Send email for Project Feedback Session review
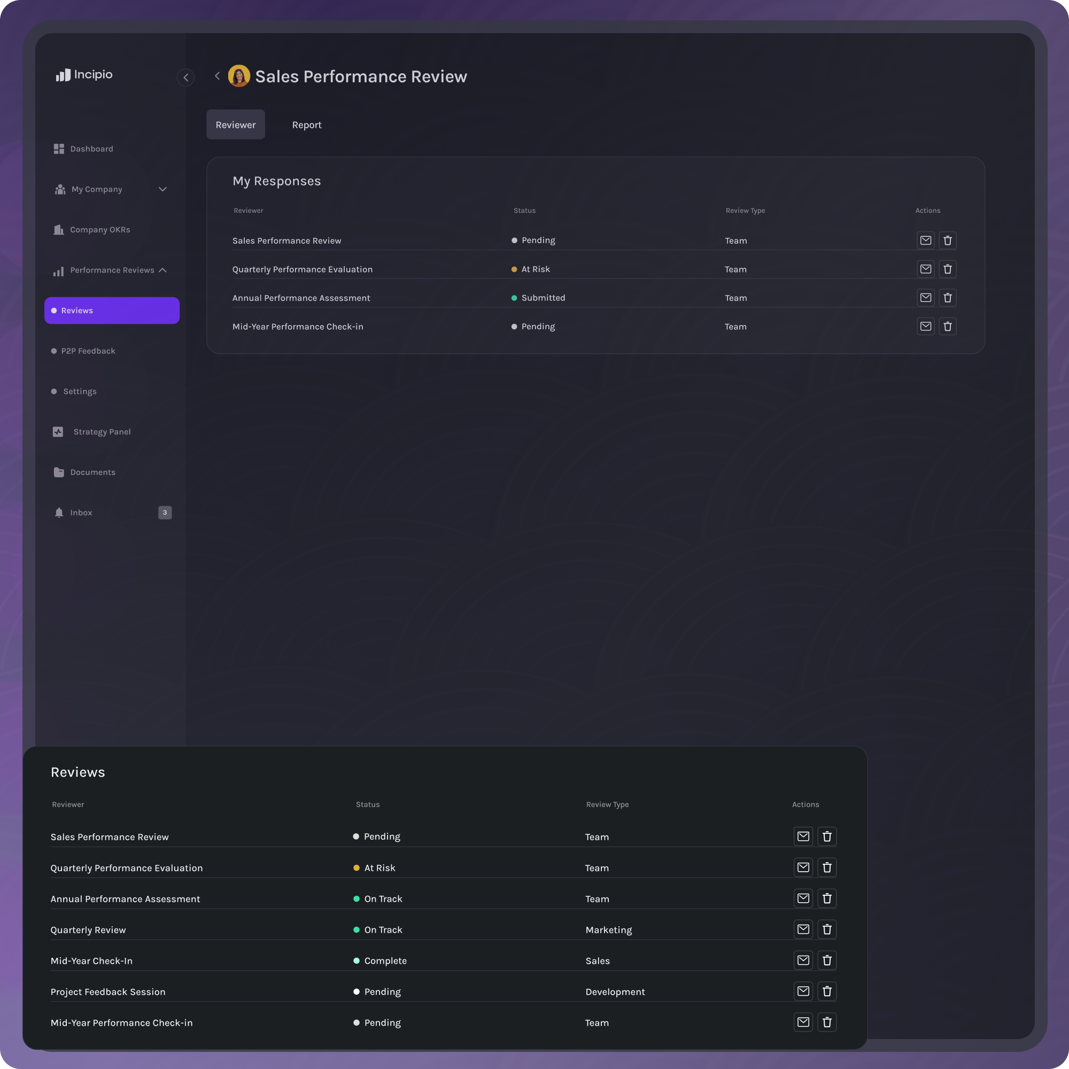The image size is (1069, 1069). [803, 991]
